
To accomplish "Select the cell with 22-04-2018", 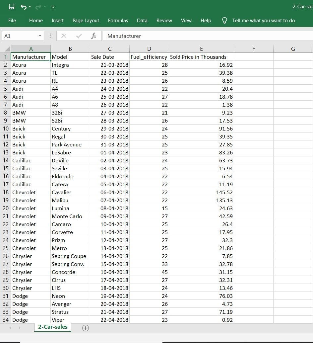I will (110, 320).
